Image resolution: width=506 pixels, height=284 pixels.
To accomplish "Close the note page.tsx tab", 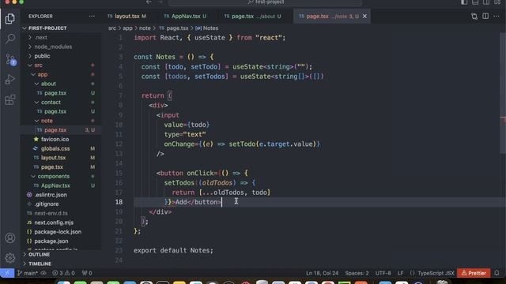I will click(364, 16).
